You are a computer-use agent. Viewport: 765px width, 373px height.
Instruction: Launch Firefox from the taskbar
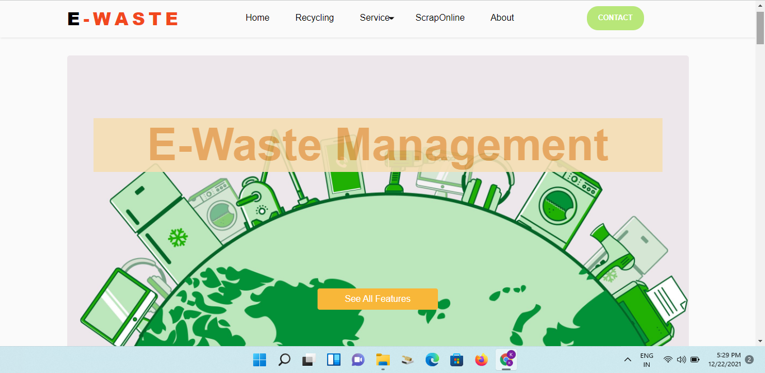coord(481,360)
